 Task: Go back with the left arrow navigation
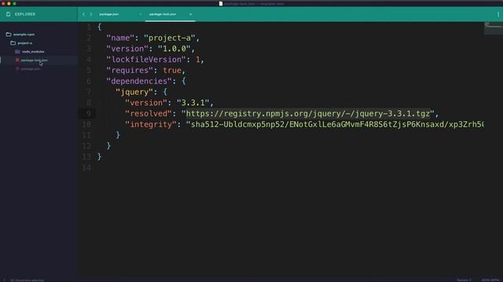pos(84,14)
